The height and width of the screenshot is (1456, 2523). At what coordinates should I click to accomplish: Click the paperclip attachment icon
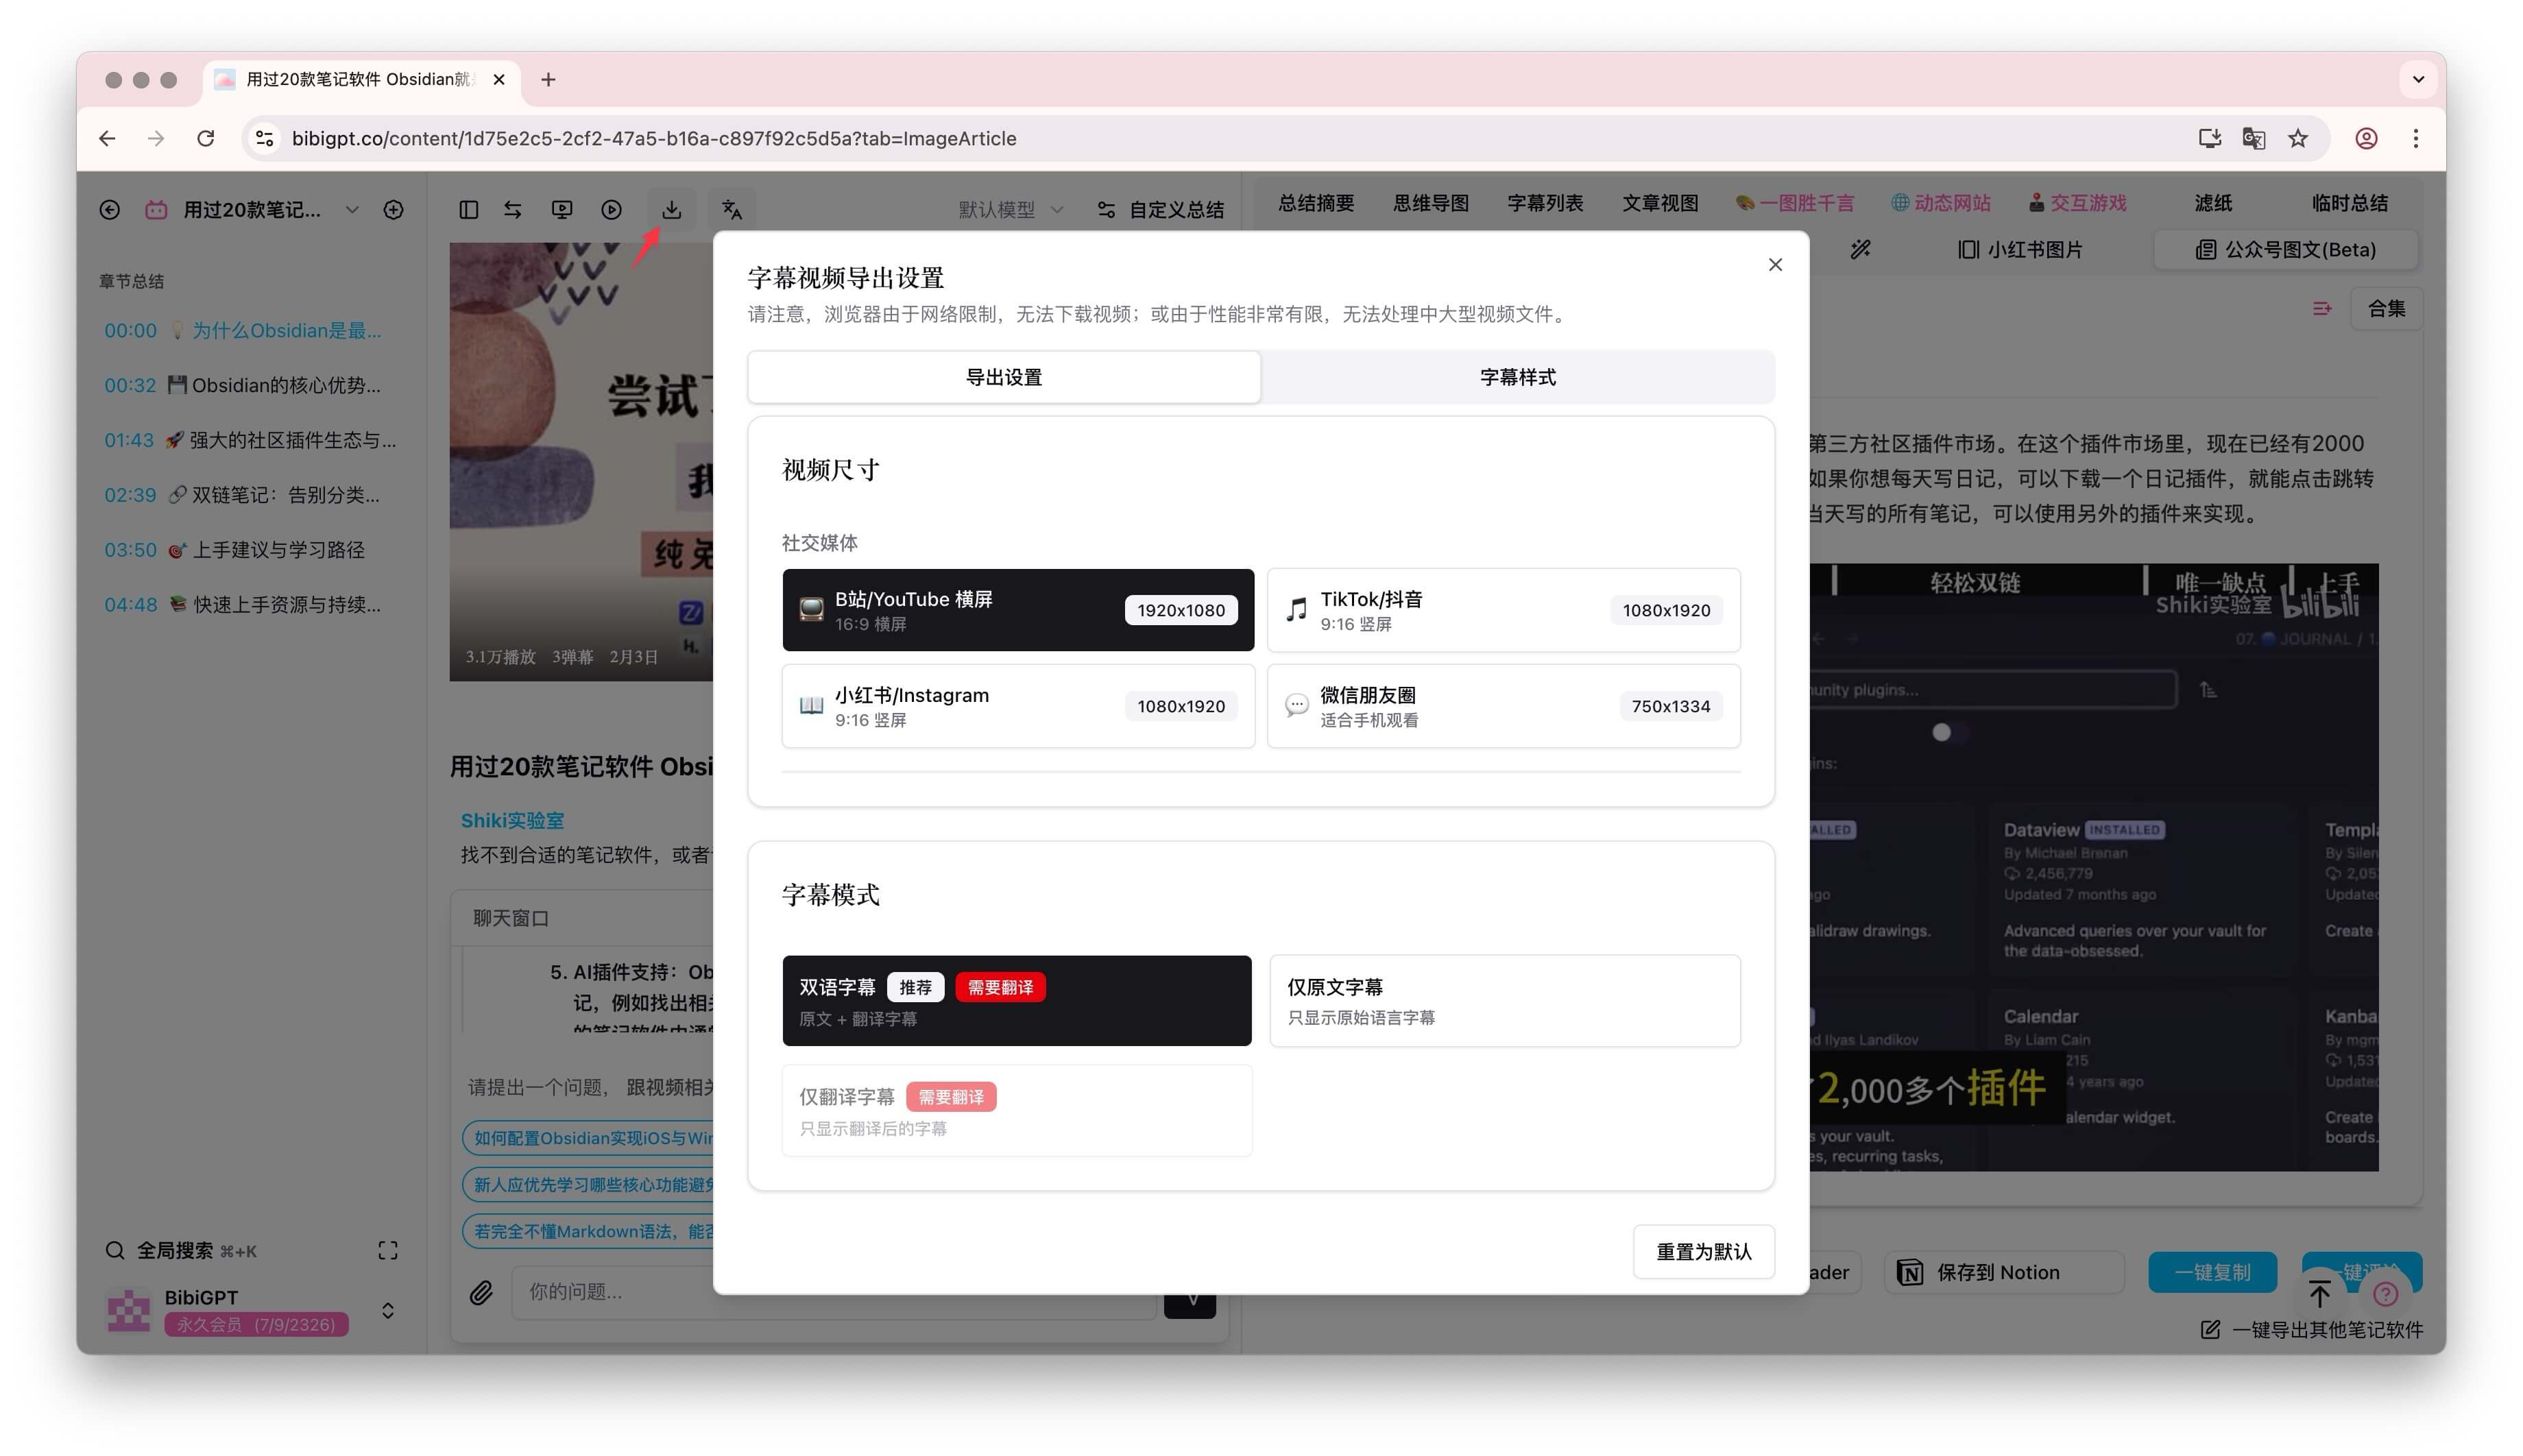coord(481,1292)
